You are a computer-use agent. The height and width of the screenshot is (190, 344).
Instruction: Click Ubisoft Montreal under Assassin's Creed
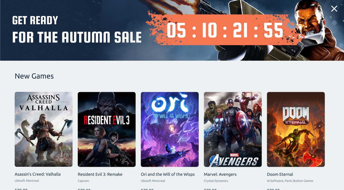pyautogui.click(x=27, y=181)
